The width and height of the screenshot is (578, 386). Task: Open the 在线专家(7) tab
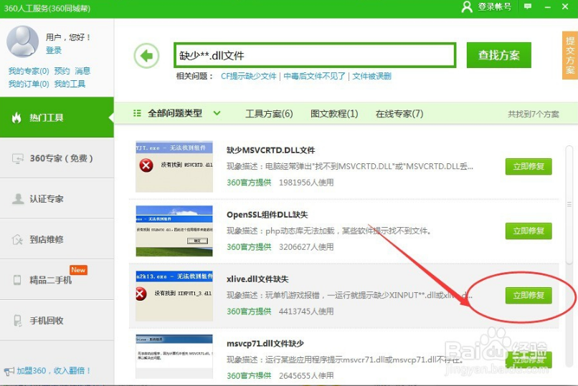click(x=399, y=113)
